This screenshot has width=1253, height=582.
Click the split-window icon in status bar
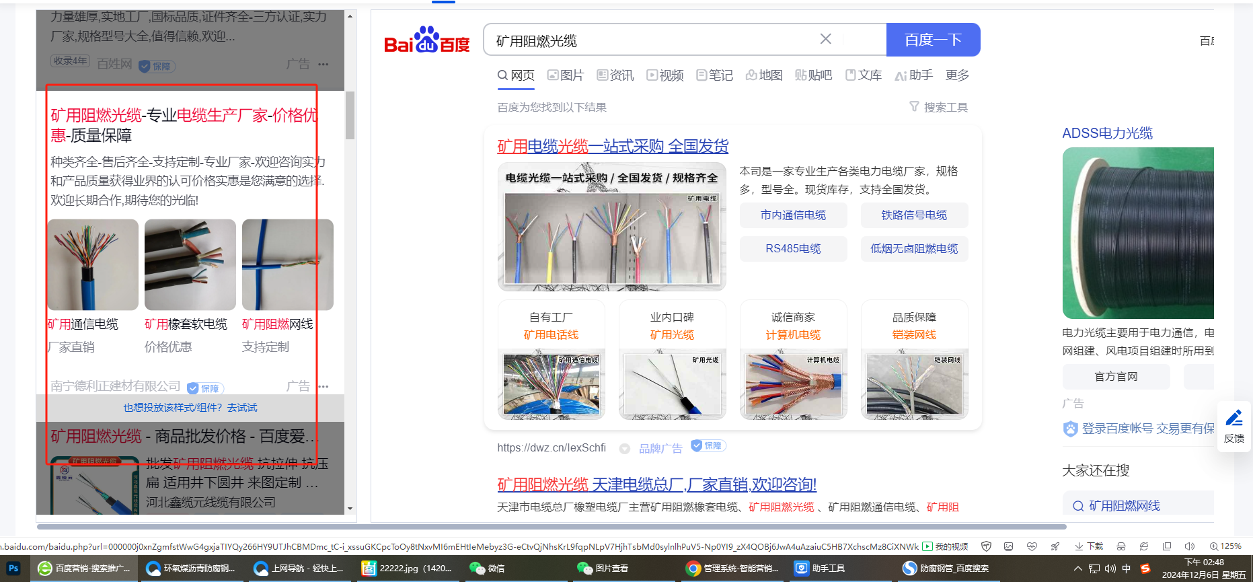(1167, 546)
